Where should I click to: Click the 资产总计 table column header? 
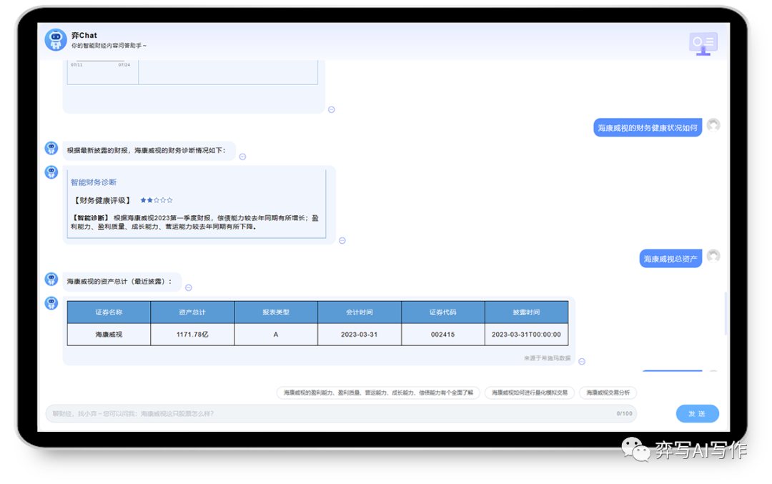coord(192,312)
